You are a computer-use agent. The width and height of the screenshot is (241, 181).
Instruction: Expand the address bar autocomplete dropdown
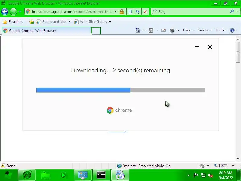(x=115, y=12)
